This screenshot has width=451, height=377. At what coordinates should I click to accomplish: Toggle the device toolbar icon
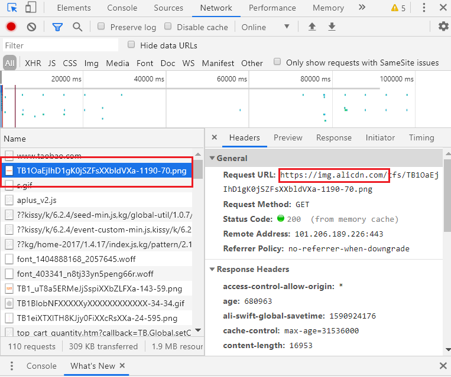pos(30,8)
